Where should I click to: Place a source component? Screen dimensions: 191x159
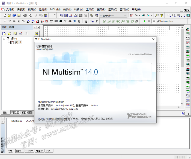[5, 21]
